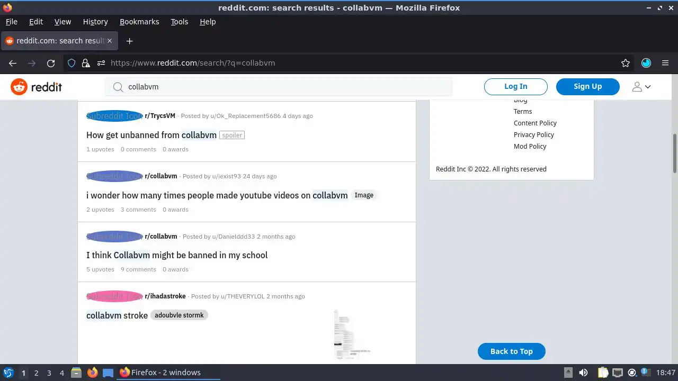Click the Sign Up button
This screenshot has height=381, width=678.
click(x=588, y=86)
